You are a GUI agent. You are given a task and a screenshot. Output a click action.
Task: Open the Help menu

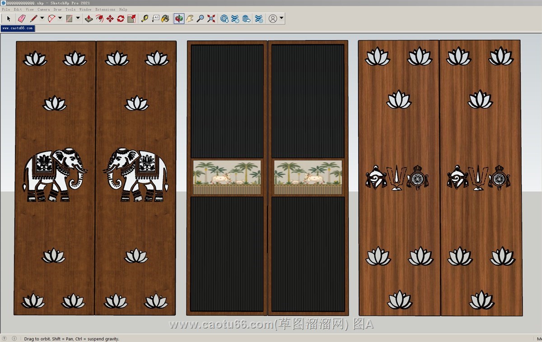[123, 9]
